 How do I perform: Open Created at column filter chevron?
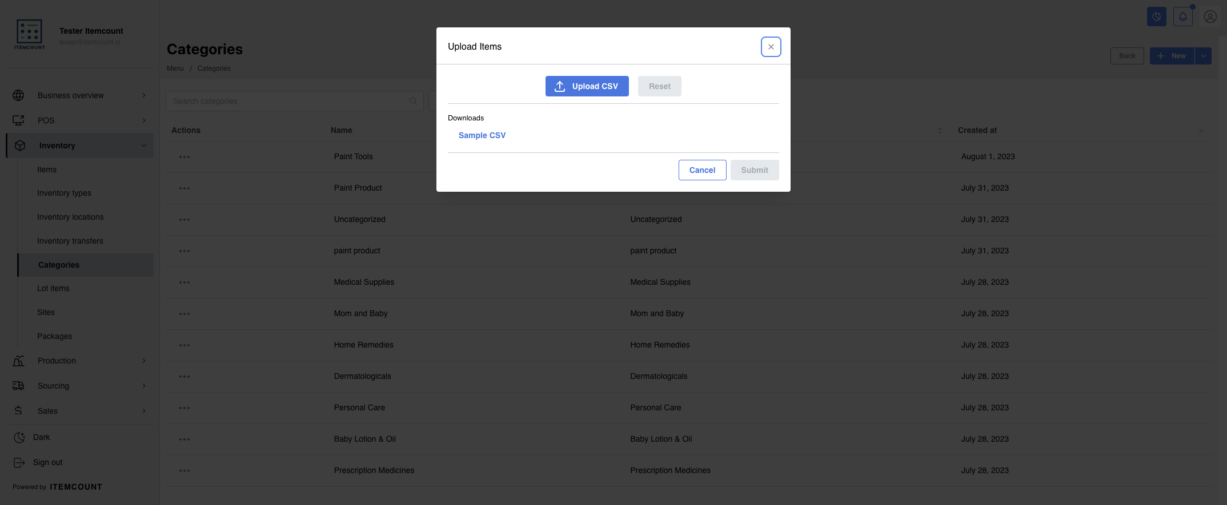[1201, 131]
